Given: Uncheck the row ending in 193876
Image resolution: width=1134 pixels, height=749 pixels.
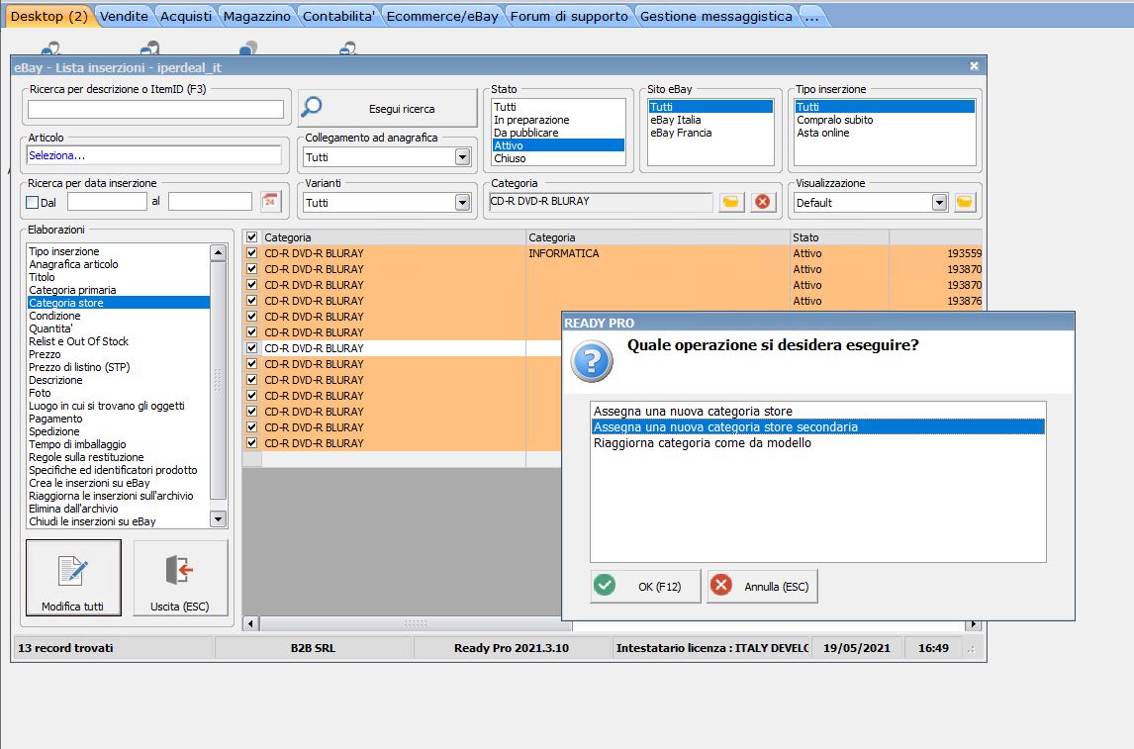Looking at the screenshot, I should 251,301.
